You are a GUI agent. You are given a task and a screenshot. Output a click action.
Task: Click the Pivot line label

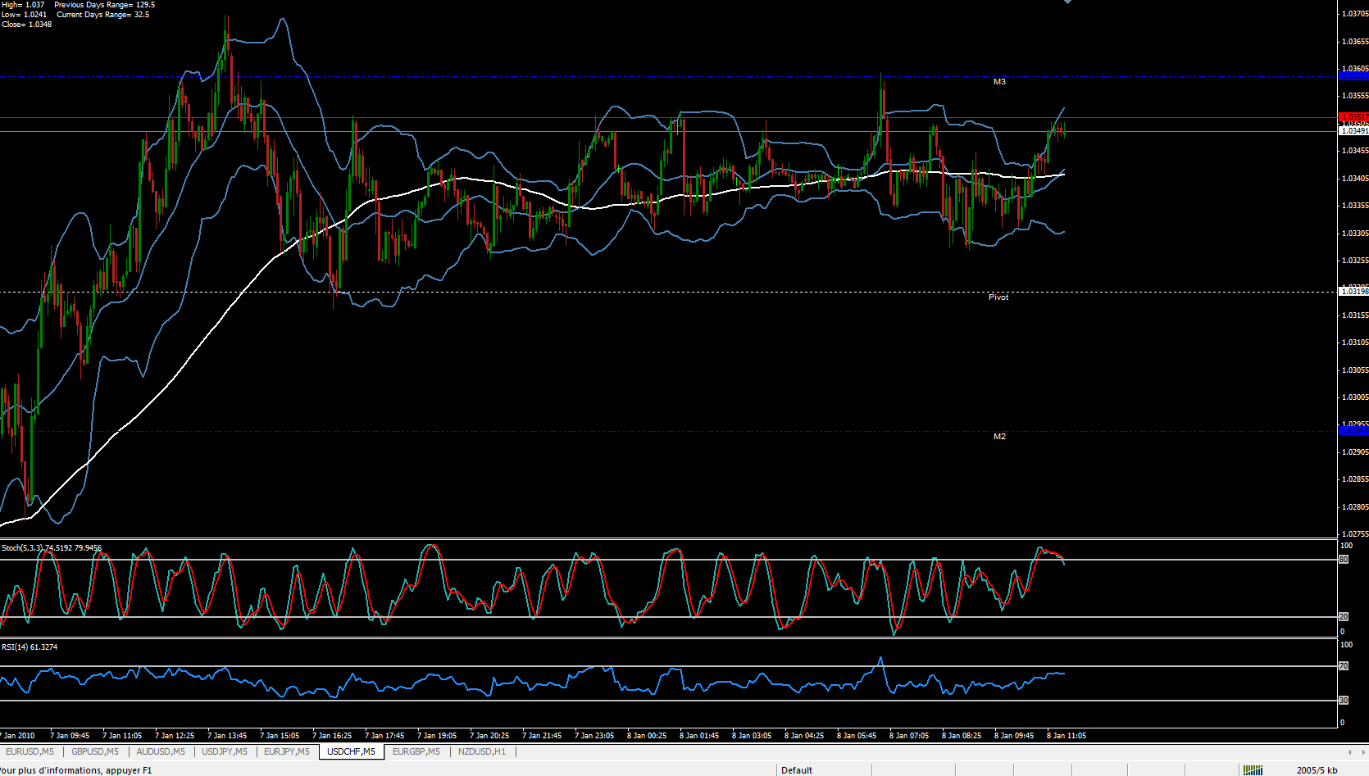click(998, 297)
